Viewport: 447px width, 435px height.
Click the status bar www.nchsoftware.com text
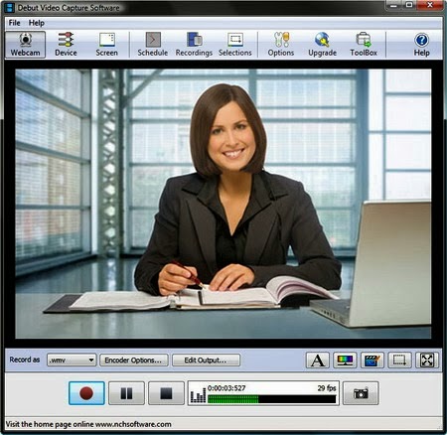click(x=133, y=424)
